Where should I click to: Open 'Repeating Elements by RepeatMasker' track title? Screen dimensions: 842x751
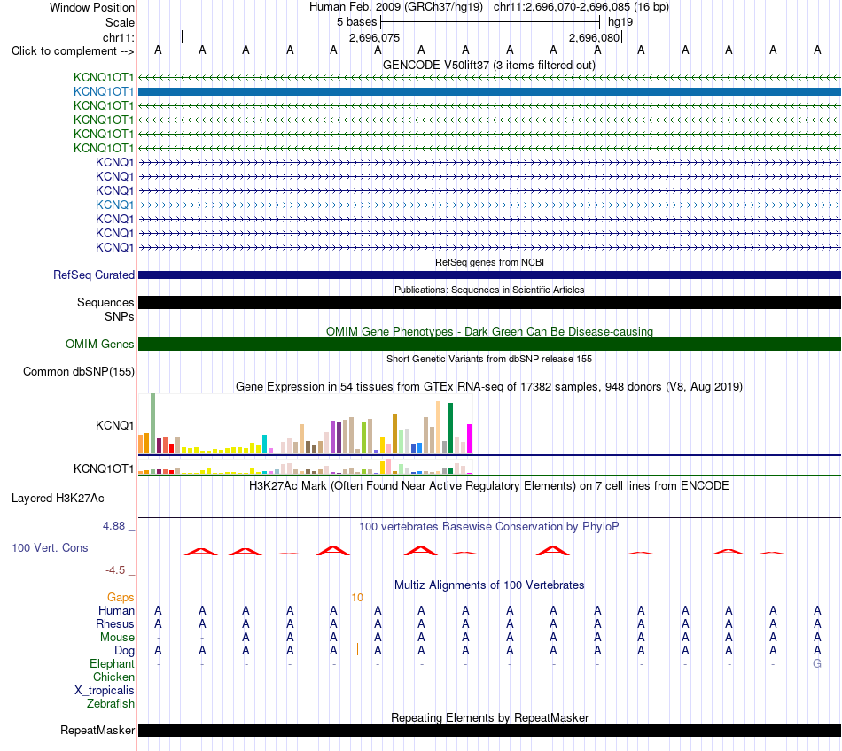pyautogui.click(x=489, y=717)
